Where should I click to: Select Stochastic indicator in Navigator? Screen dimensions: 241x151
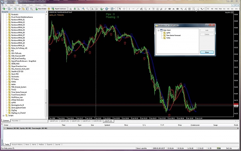click(x=15, y=76)
